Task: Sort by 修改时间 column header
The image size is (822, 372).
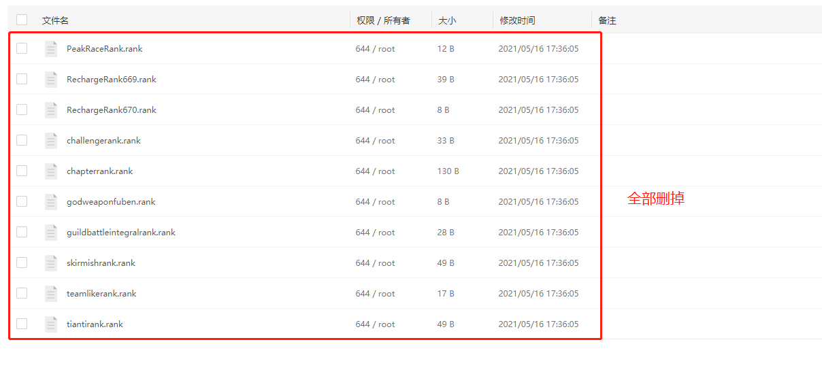Action: pyautogui.click(x=517, y=20)
